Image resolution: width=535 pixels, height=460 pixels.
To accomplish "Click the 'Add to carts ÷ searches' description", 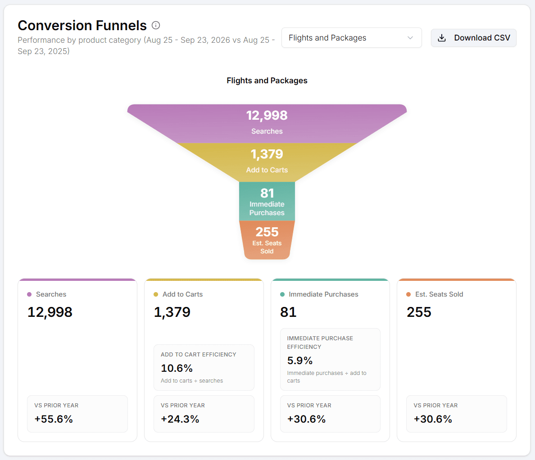I will (x=192, y=380).
